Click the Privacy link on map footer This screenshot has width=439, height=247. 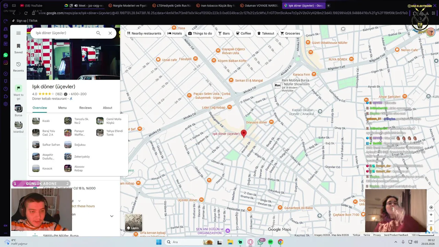click(x=377, y=235)
